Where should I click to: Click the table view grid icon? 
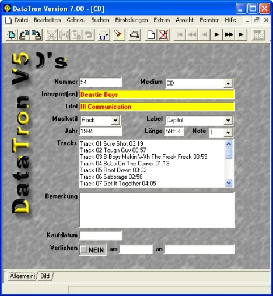coord(258,35)
